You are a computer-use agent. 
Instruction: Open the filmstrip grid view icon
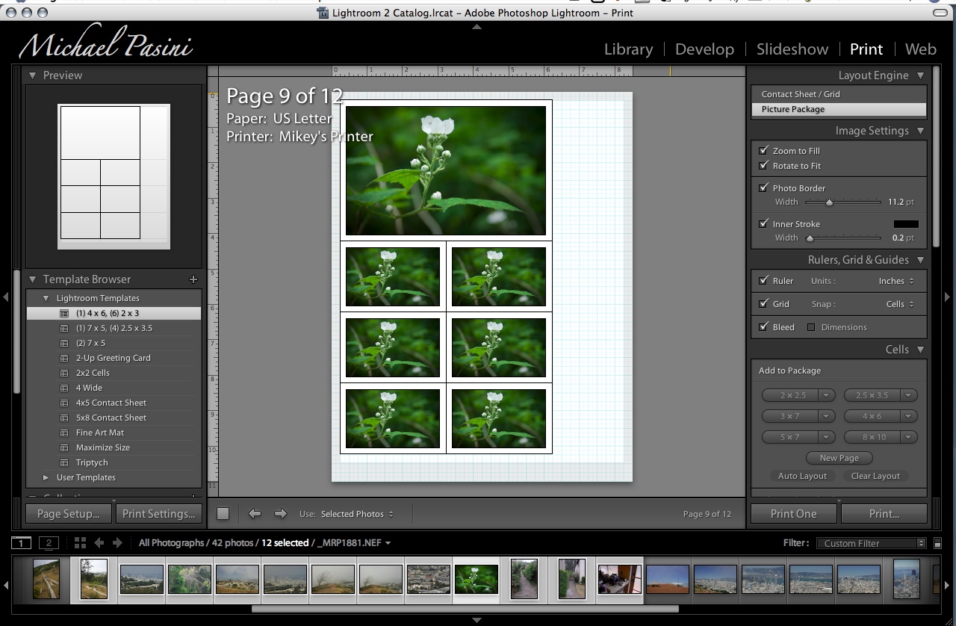click(80, 543)
